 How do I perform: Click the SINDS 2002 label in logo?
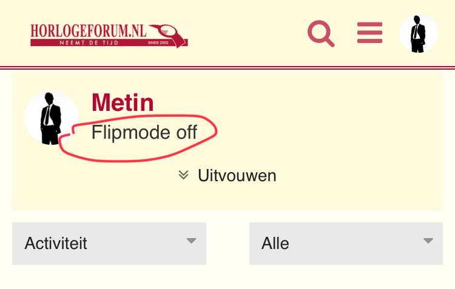[158, 43]
